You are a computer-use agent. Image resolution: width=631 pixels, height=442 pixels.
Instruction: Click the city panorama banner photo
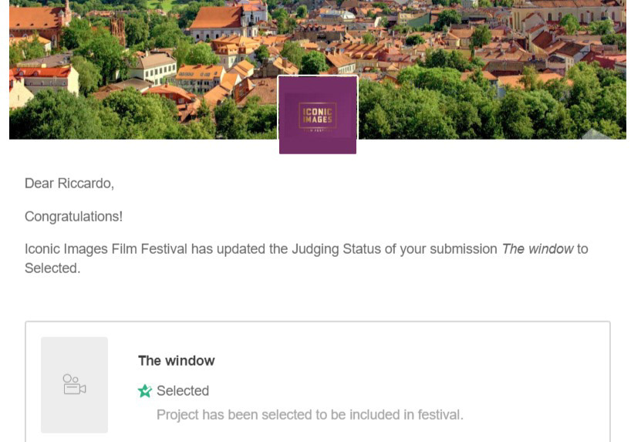(463, 46)
